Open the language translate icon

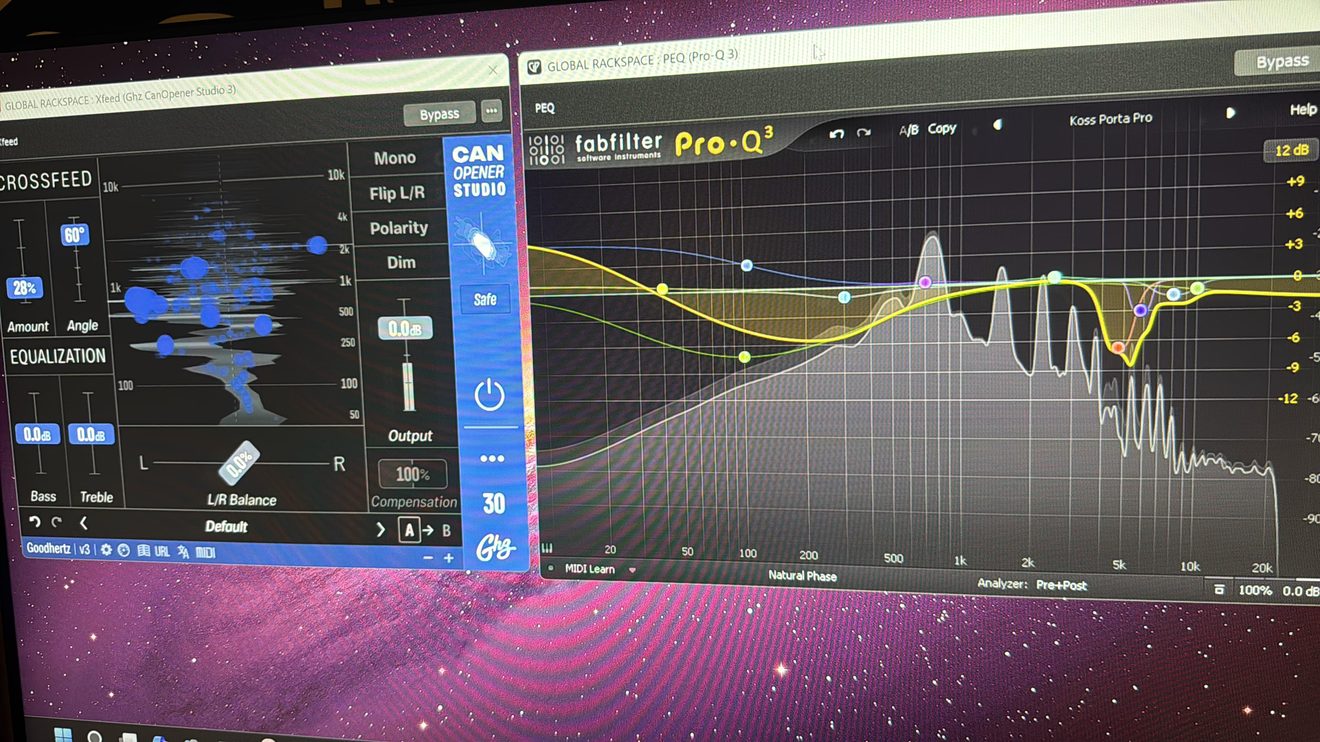pos(183,552)
